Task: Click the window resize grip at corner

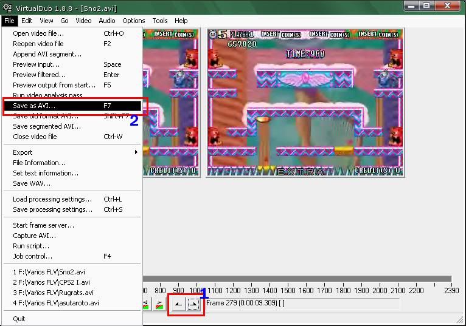Action: pyautogui.click(x=460, y=320)
